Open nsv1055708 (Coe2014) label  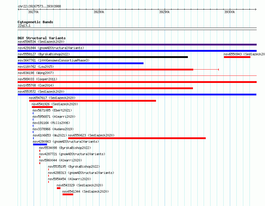click(x=36, y=85)
